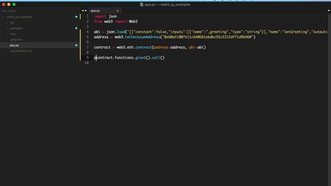Click line number 10 in gutter
Viewport: 331px width, 186px height.
coord(86,63)
